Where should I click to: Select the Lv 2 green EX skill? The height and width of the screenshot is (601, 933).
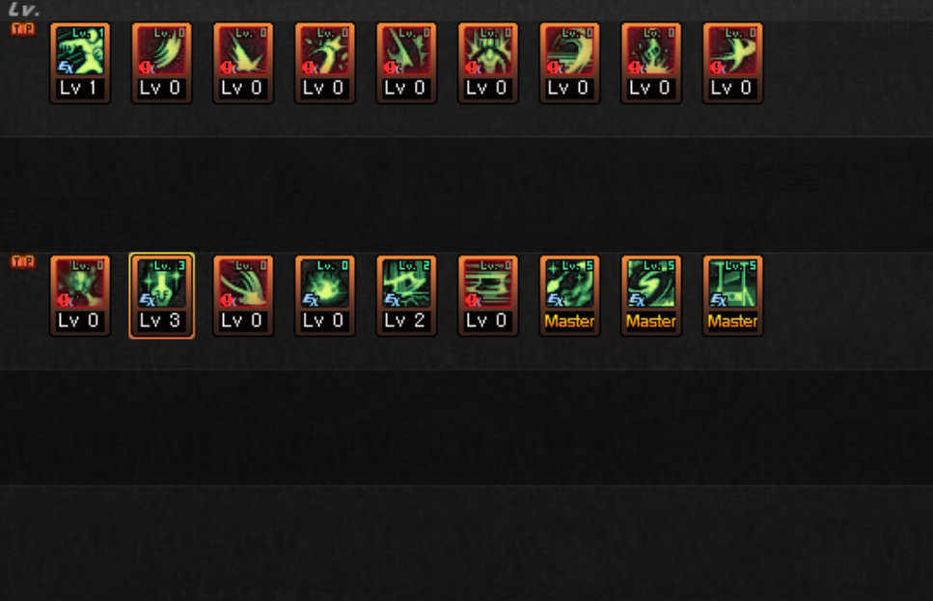pyautogui.click(x=406, y=296)
